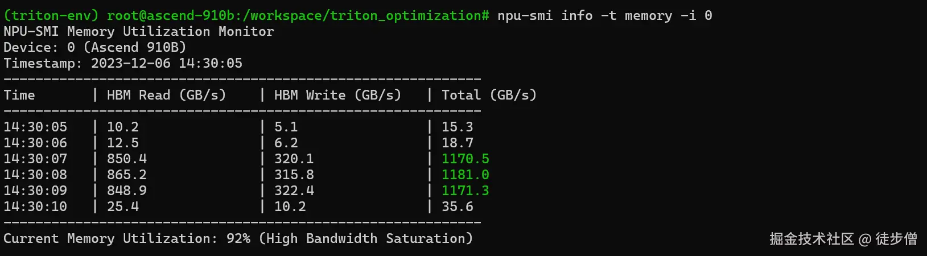The image size is (927, 256).
Task: Click the green 1181.0 total value
Action: pos(465,175)
